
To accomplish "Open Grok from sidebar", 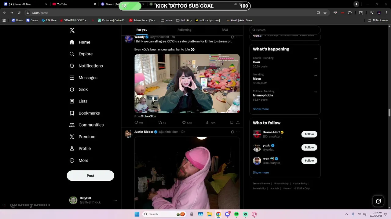I will (x=79, y=89).
